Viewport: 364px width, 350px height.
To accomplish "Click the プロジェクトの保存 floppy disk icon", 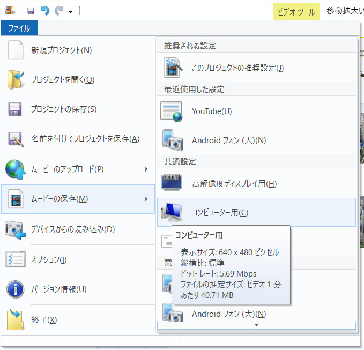I will [x=16, y=109].
